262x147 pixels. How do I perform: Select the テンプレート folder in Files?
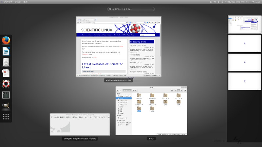178,96
